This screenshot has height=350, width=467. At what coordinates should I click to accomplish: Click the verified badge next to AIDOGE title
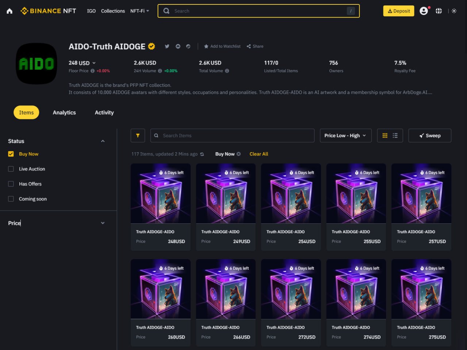151,46
